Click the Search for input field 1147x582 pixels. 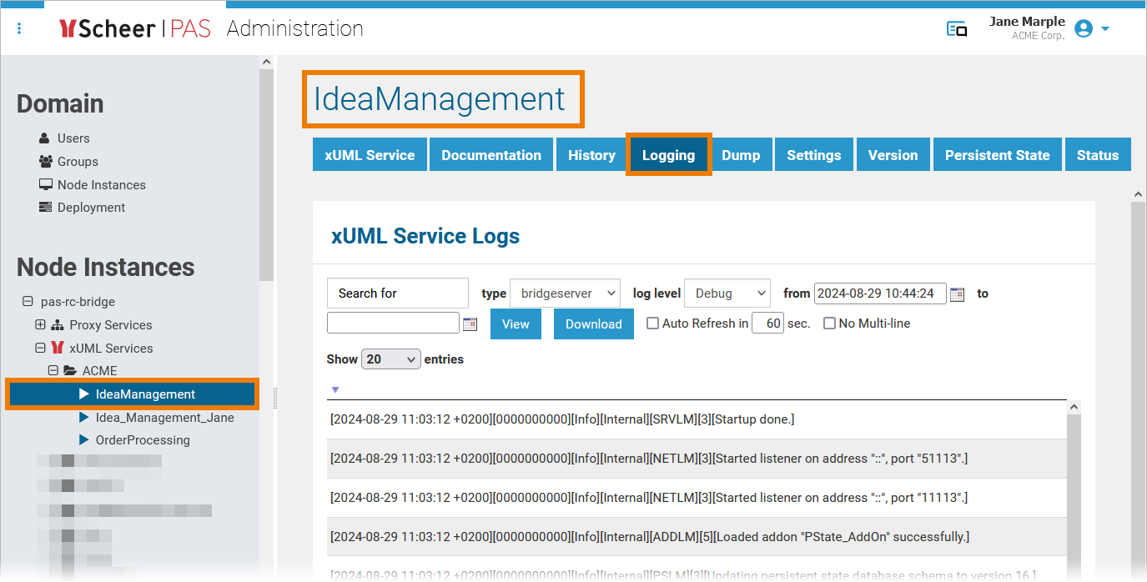(x=397, y=294)
